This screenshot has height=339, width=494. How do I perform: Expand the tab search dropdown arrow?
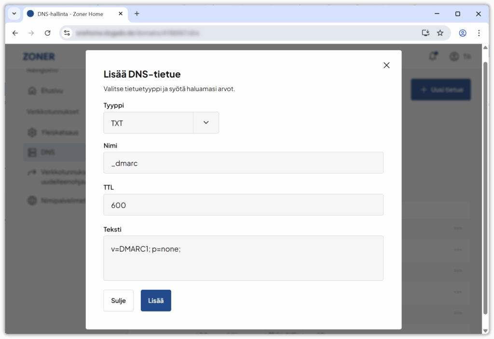[14, 14]
